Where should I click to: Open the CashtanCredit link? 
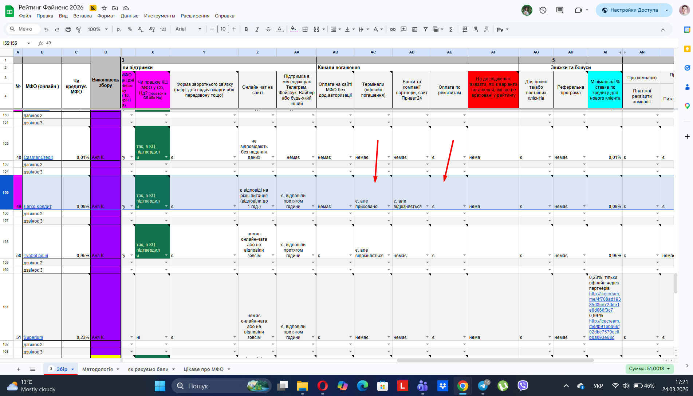38,157
